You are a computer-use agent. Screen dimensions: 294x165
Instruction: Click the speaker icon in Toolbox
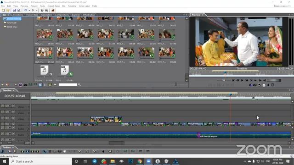[103, 151]
